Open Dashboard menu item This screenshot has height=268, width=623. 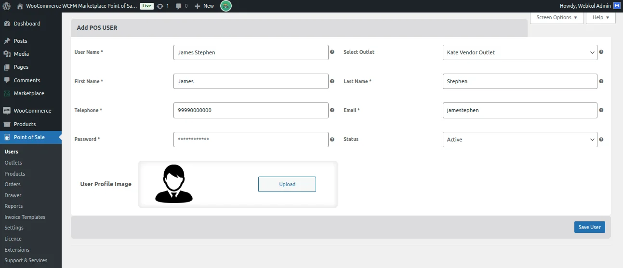31,24
